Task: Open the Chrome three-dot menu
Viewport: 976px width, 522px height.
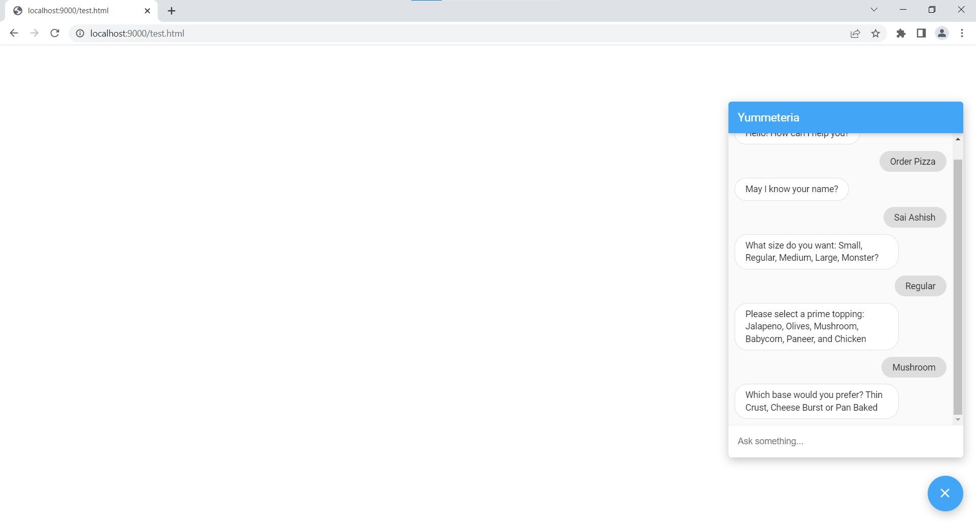Action: (x=961, y=33)
